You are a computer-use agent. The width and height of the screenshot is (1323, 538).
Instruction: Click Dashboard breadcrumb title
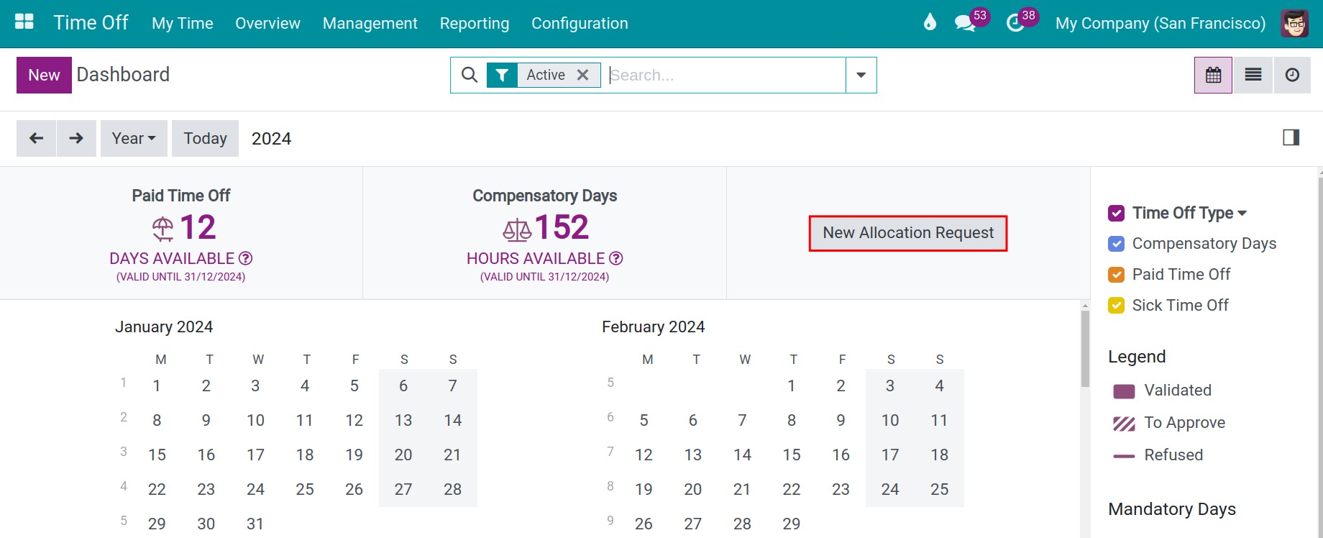click(x=123, y=75)
